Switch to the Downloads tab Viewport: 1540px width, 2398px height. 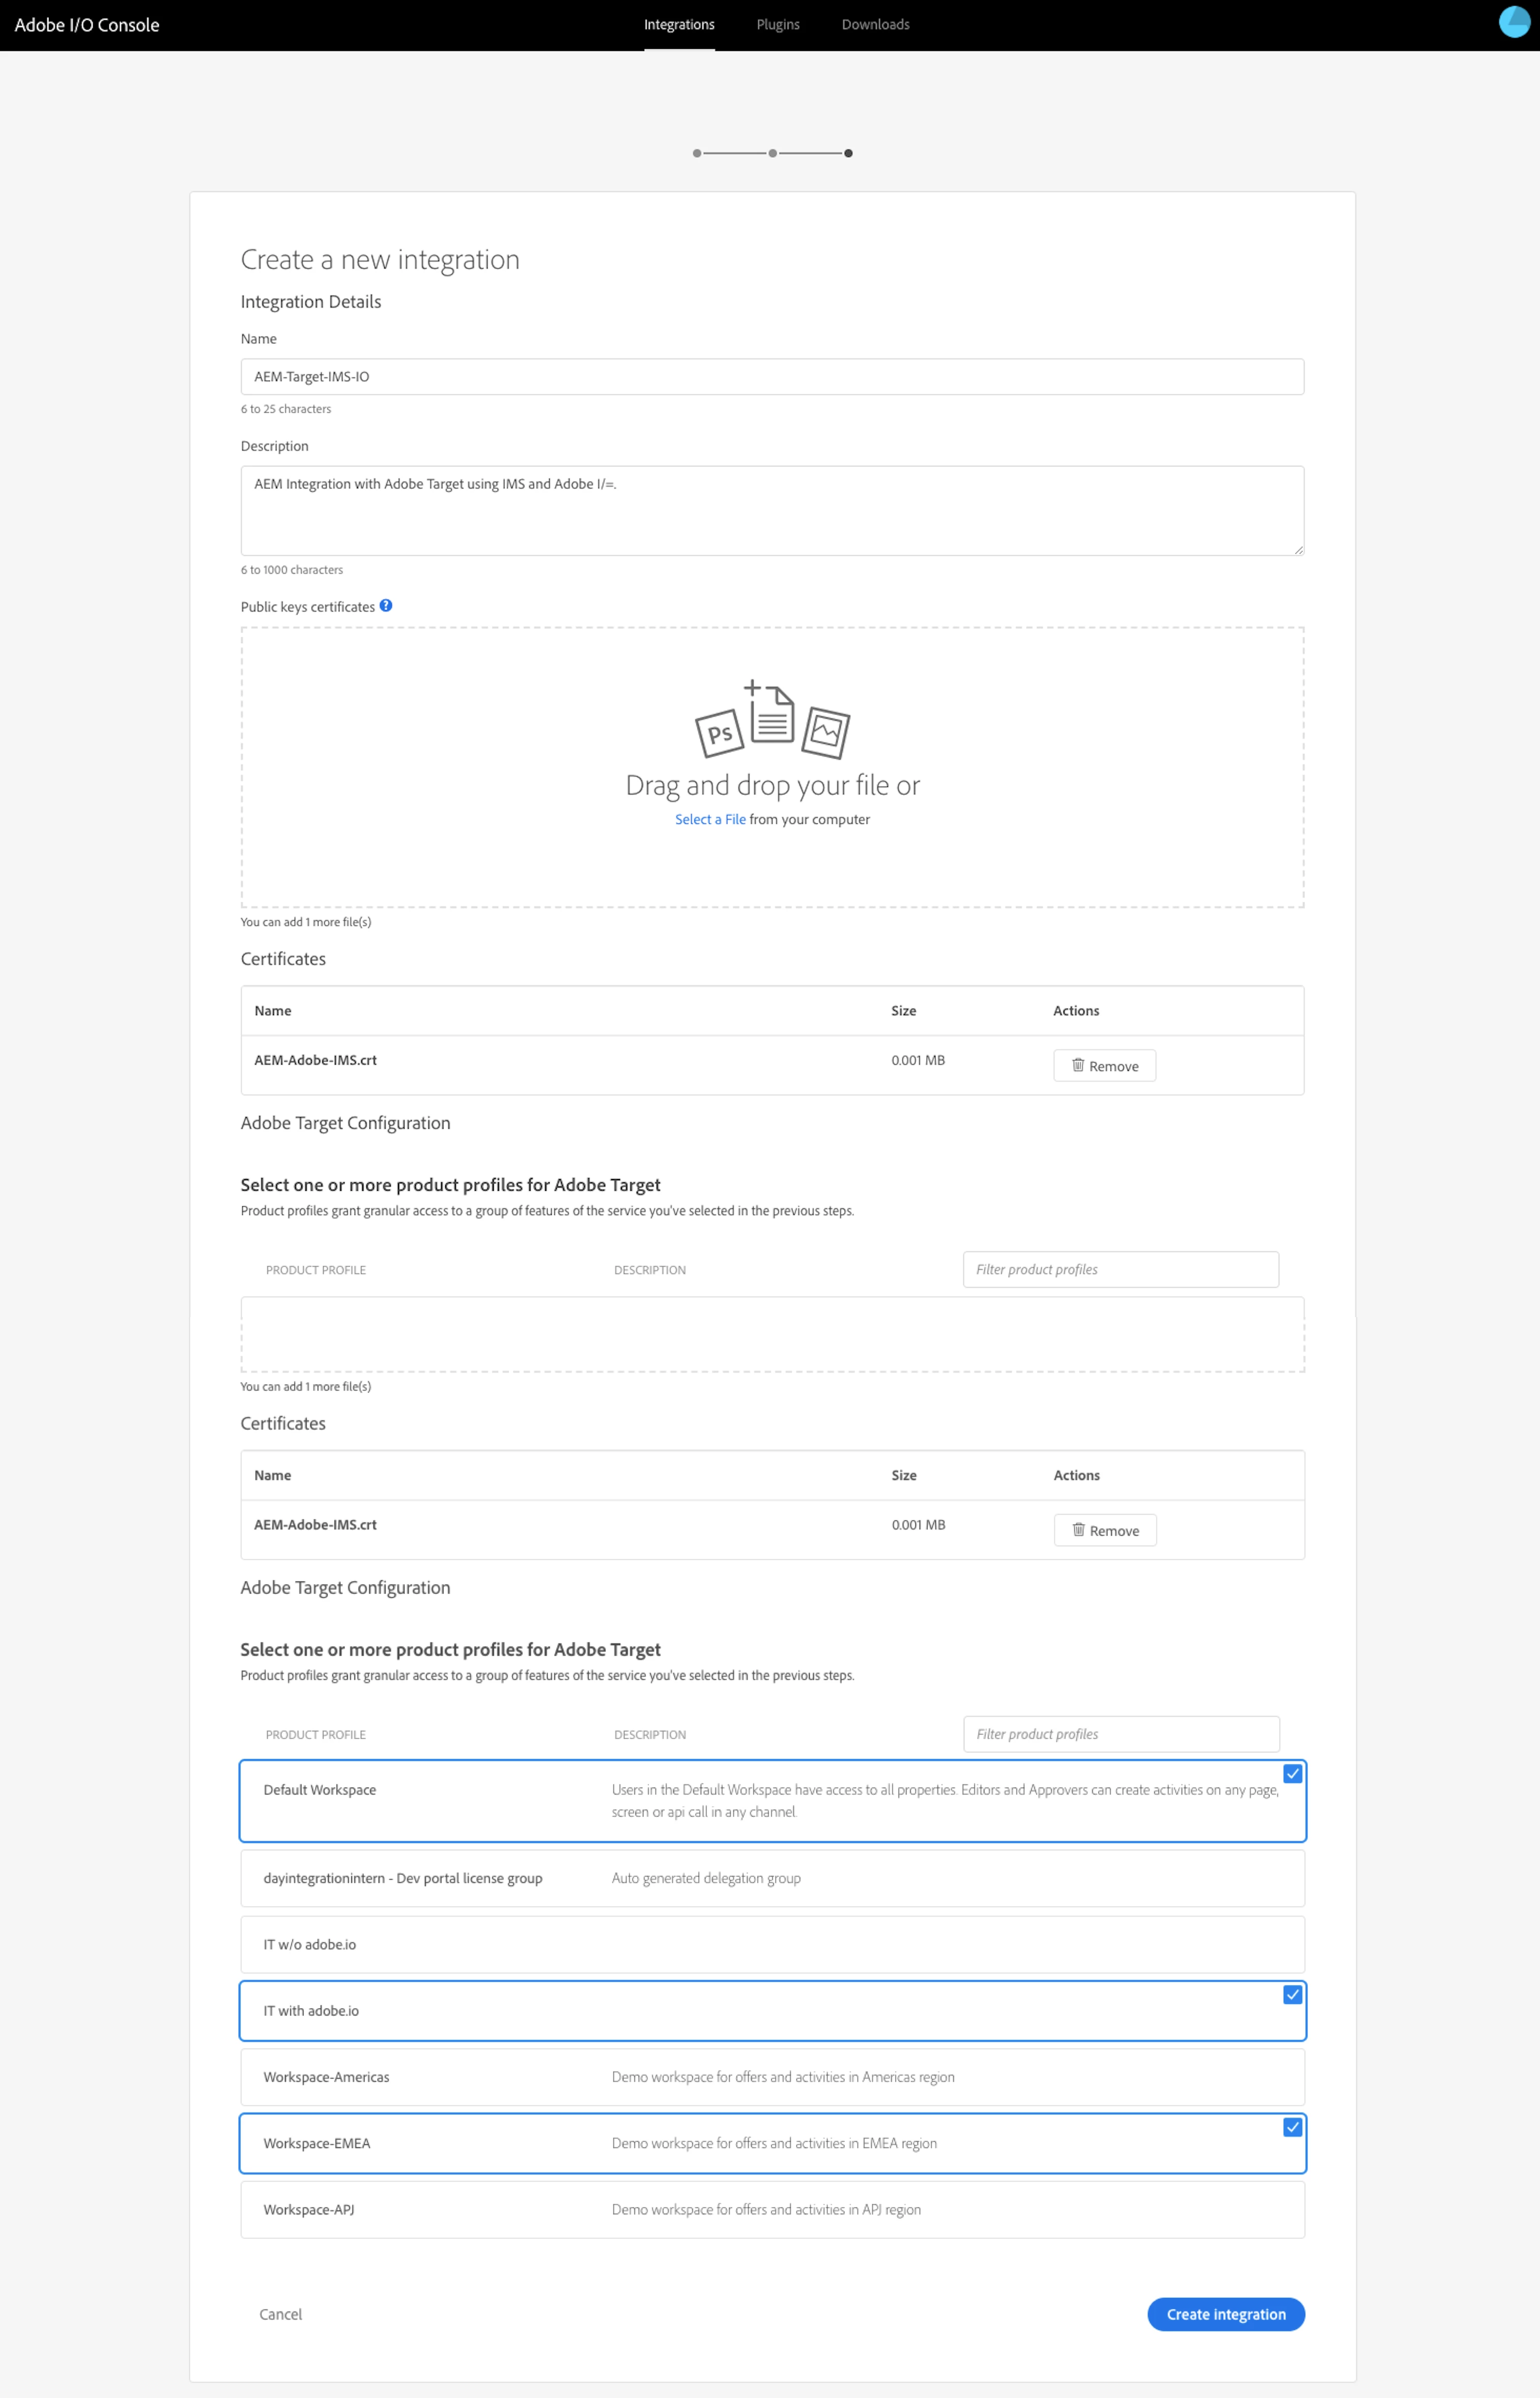[875, 24]
